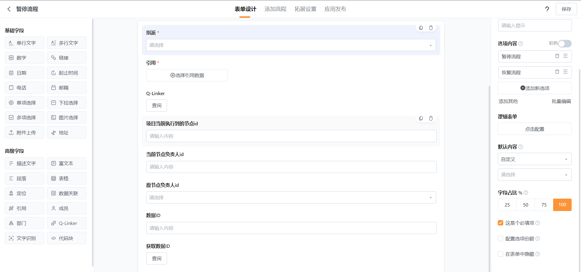Copy the 指派 field using its duplicate icon
This screenshot has height=272, width=581.
tap(421, 28)
